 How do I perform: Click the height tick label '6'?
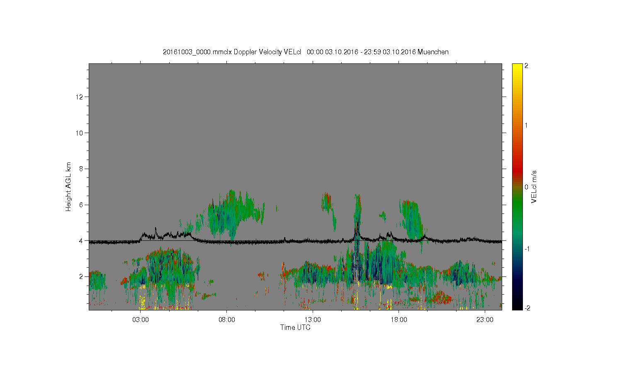coord(82,205)
